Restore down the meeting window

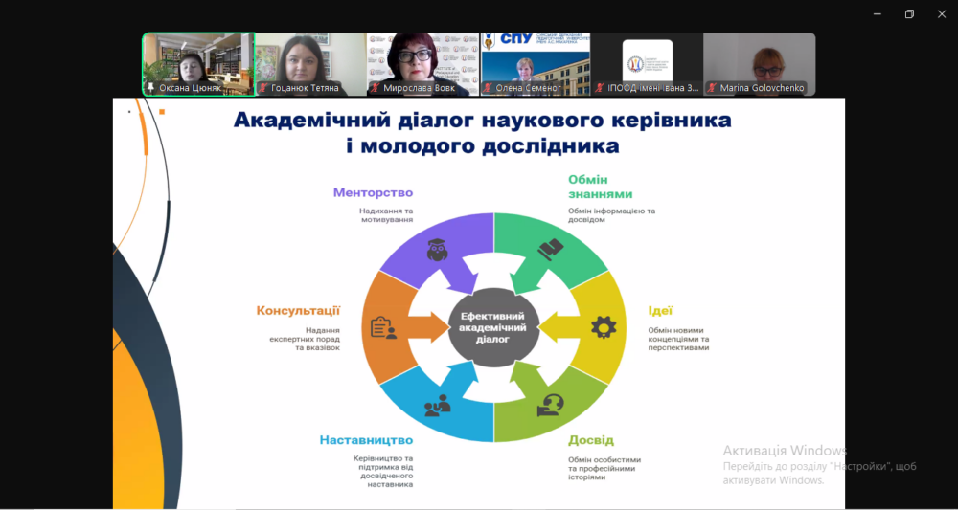[909, 13]
